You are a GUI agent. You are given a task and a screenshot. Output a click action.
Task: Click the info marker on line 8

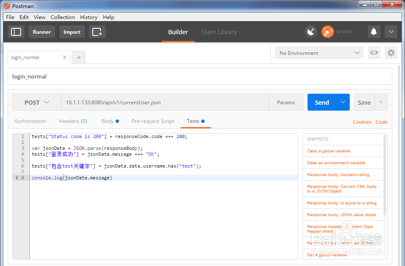tap(17, 178)
